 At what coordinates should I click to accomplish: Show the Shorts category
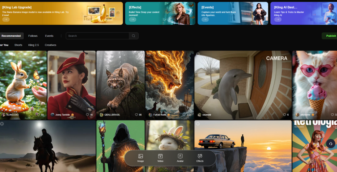pos(18,45)
